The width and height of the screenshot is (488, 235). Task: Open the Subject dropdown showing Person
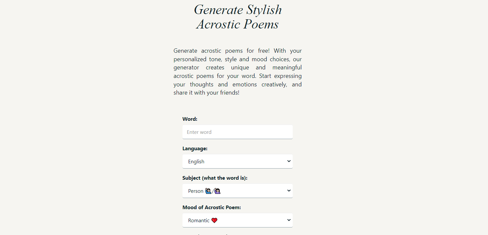pyautogui.click(x=237, y=191)
